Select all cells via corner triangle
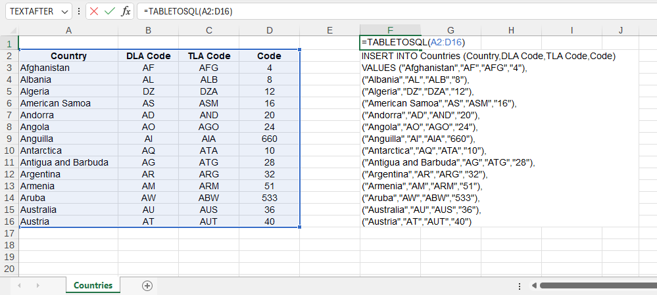 coord(12,30)
